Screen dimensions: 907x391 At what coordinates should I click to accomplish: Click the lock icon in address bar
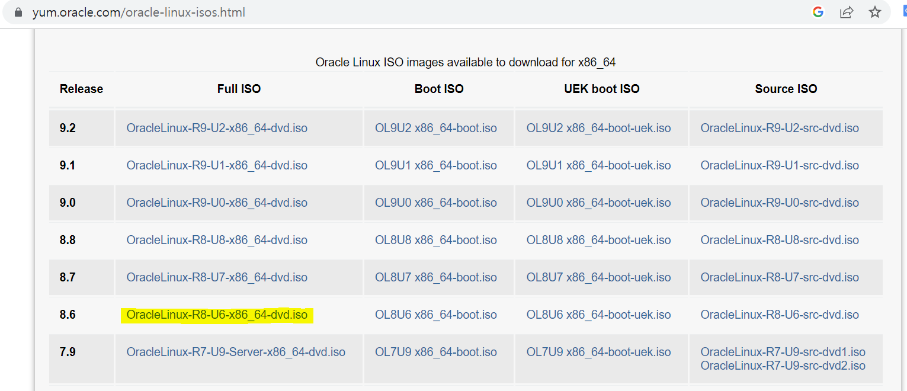pyautogui.click(x=18, y=12)
